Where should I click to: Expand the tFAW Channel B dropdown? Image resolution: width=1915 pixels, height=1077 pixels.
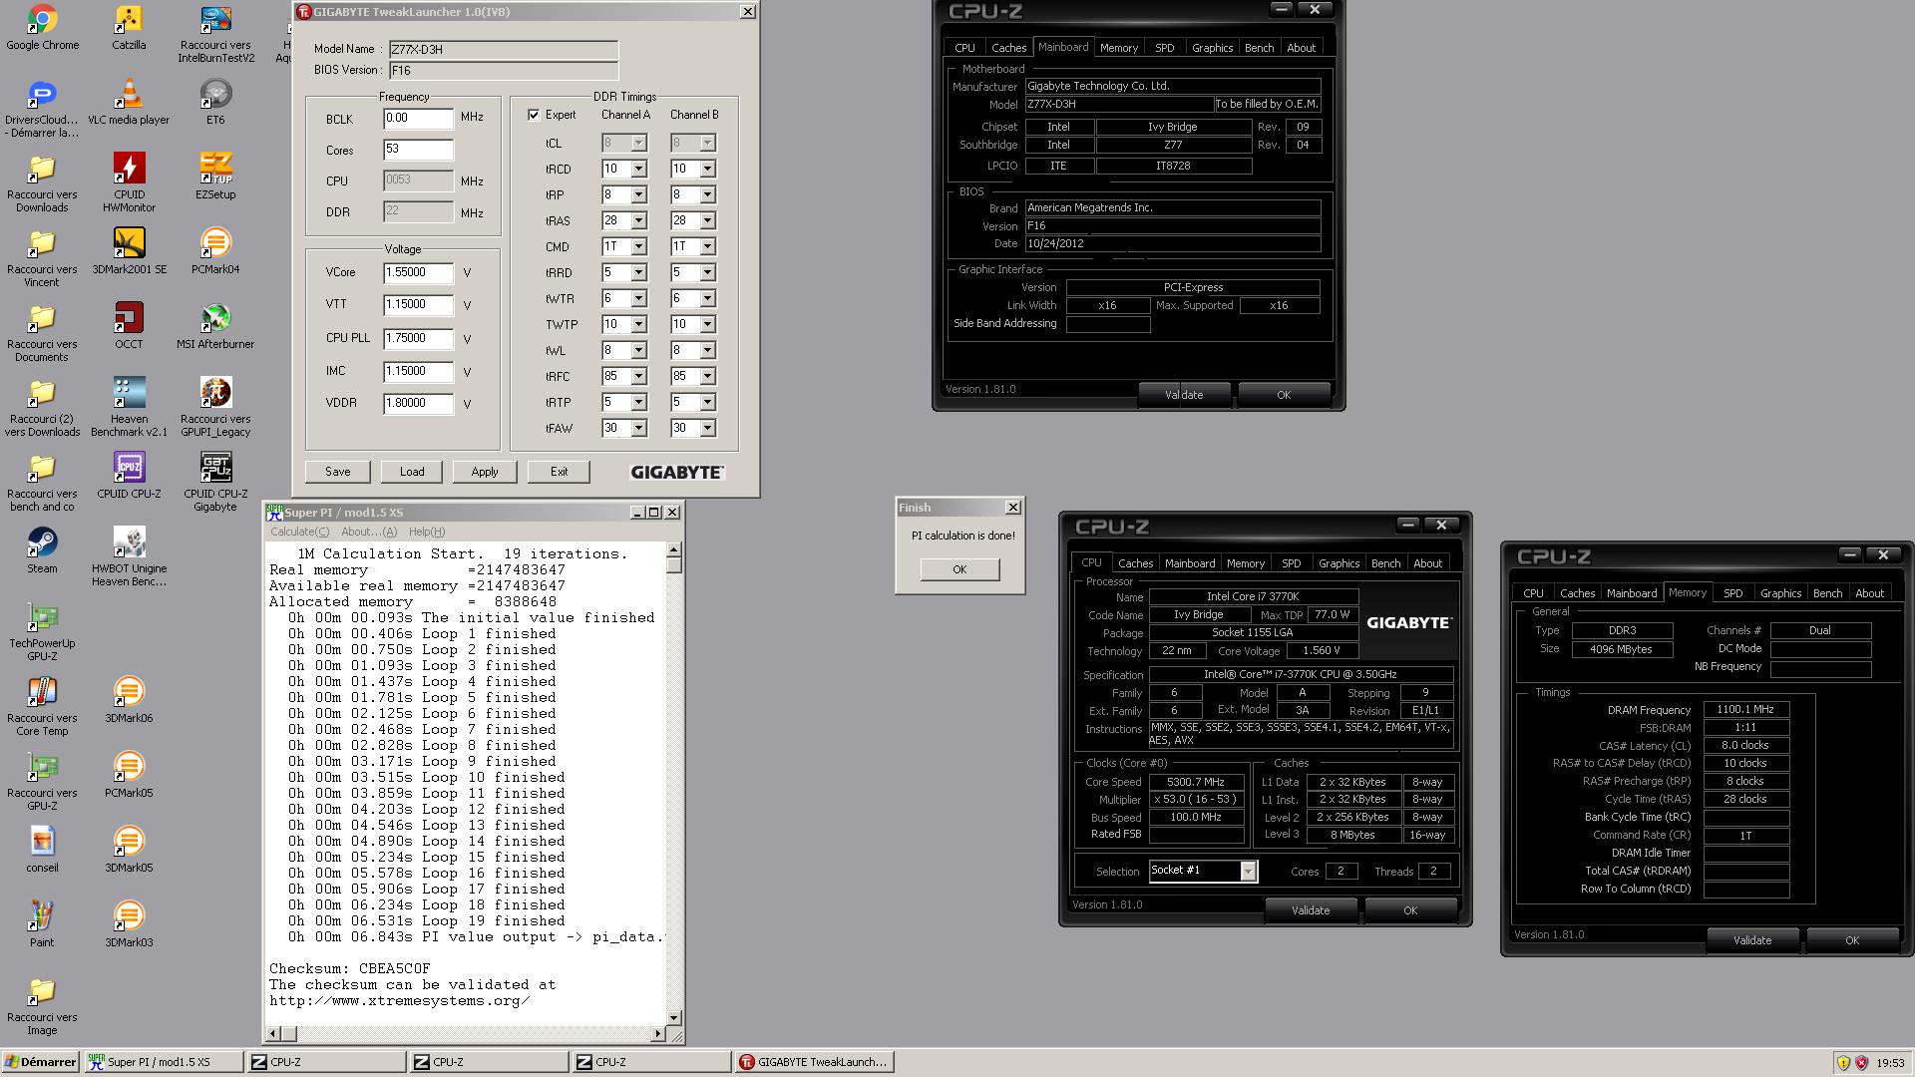(707, 428)
